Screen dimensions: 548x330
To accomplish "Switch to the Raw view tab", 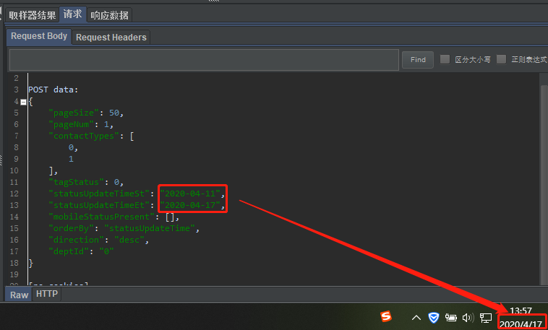I will pos(19,295).
